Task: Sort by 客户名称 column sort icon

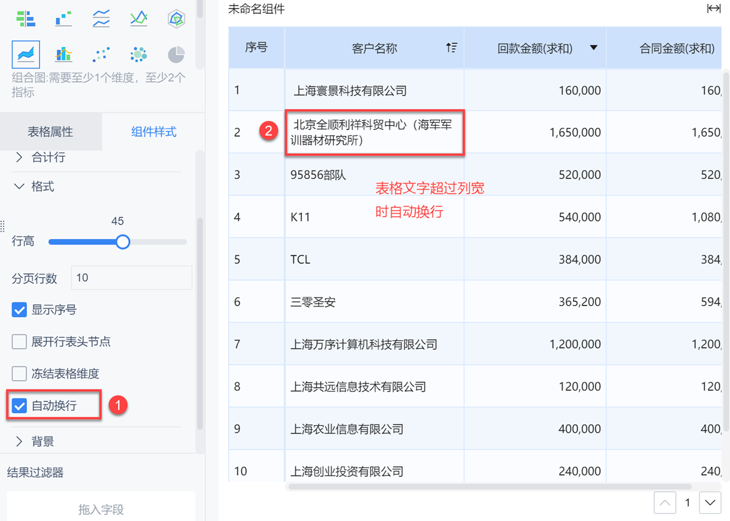Action: click(x=451, y=48)
